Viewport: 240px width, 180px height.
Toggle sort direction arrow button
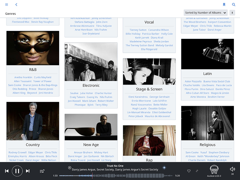pyautogui.click(x=232, y=13)
